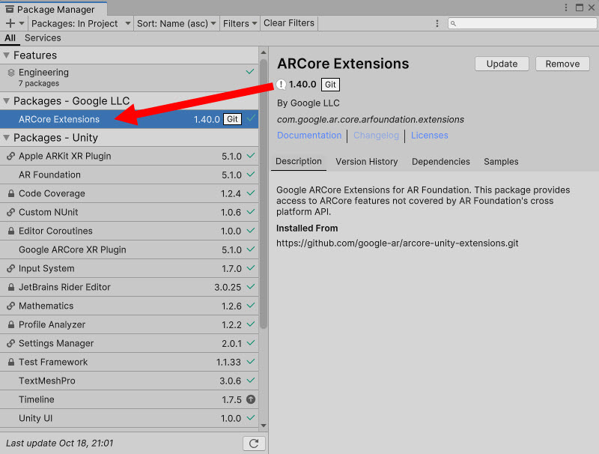The image size is (599, 454).
Task: Click the package list scroll-down arrow
Action: pyautogui.click(x=264, y=426)
